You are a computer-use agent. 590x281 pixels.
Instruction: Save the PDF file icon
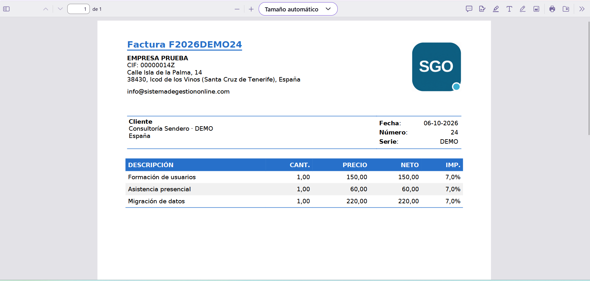pyautogui.click(x=566, y=9)
